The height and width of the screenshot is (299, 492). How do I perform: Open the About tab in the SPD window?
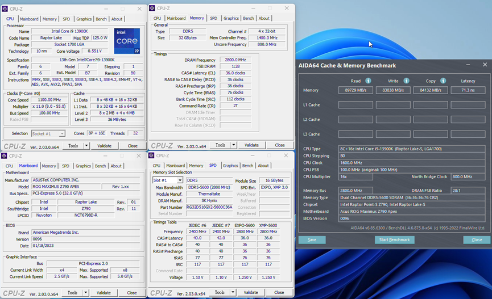263,166
